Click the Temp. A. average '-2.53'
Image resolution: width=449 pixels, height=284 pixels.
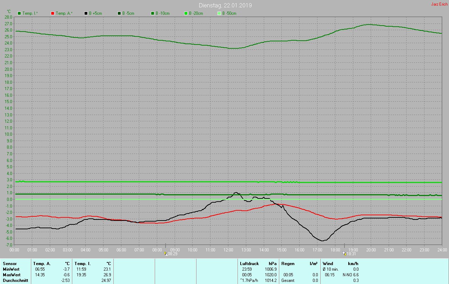coord(65,280)
